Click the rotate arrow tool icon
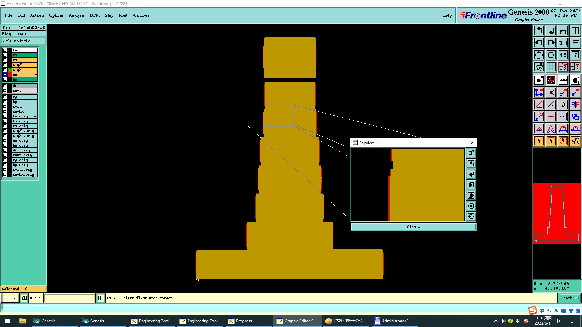582x327 pixels. click(x=563, y=104)
